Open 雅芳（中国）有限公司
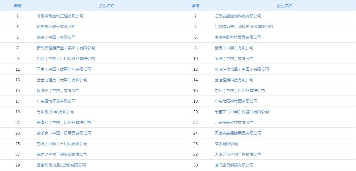This screenshot has height=171, width=356. point(234,48)
